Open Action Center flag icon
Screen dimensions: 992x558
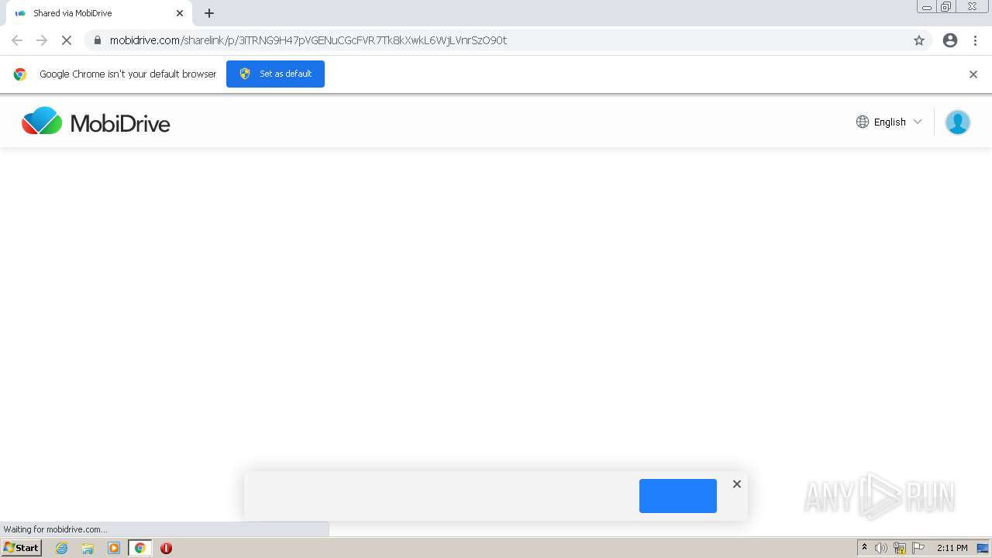coord(918,548)
